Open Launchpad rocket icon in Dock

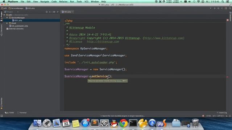47,123
